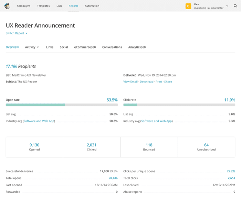Expand the Activity tab menu
The image size is (241, 207).
(x=32, y=47)
